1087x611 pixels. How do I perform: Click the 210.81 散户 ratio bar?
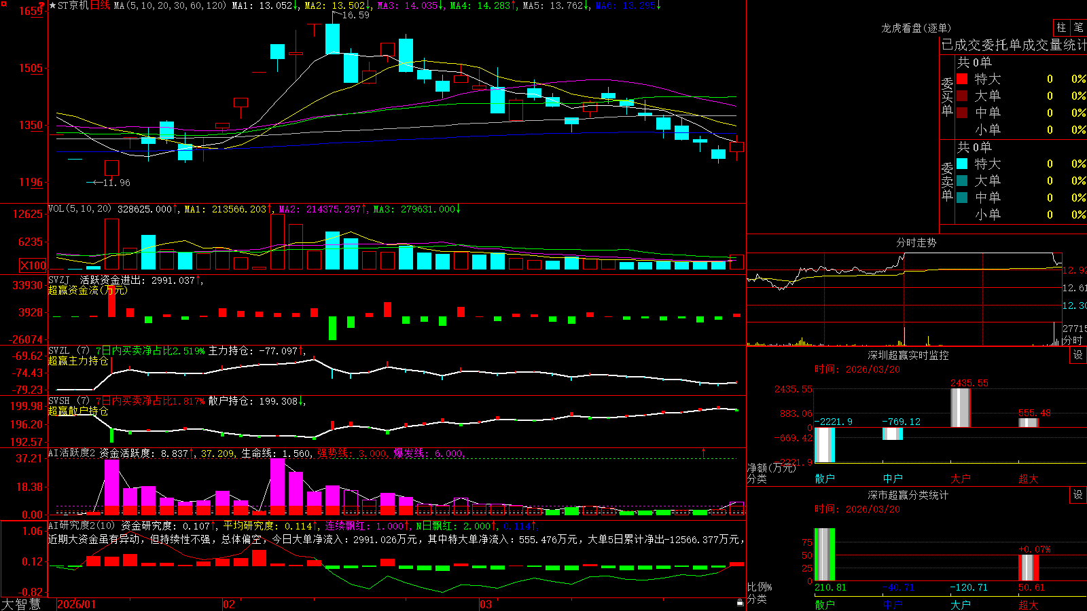[825, 554]
